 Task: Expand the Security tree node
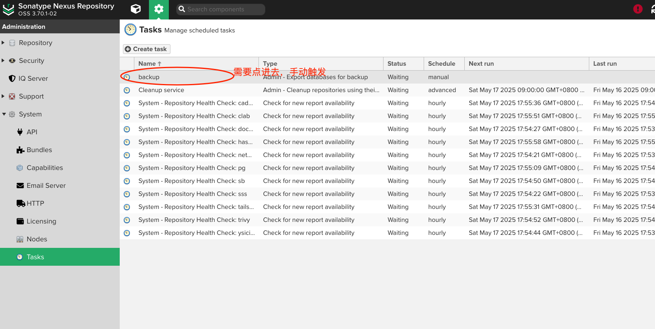3,60
